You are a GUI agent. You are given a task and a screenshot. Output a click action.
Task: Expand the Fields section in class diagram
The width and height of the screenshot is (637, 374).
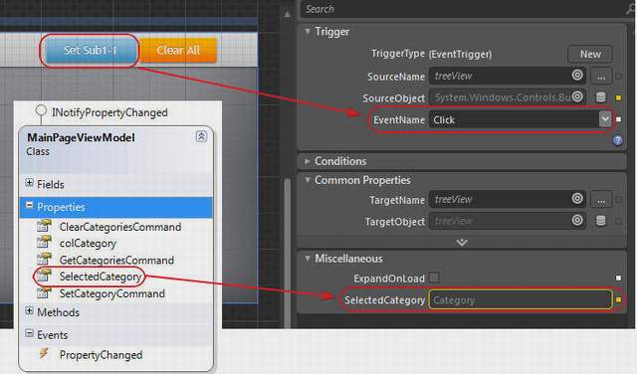click(x=29, y=183)
